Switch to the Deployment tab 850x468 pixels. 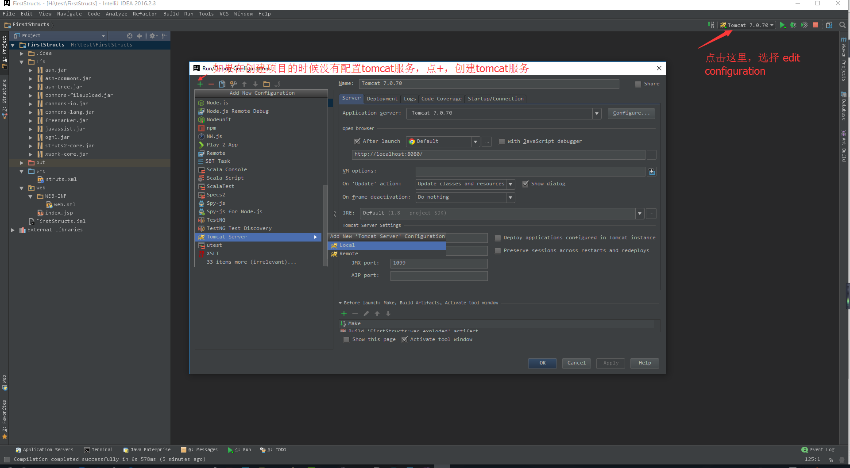click(x=382, y=99)
